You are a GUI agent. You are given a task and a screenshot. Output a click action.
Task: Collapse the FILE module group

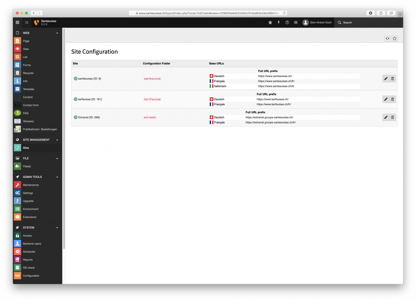point(57,158)
